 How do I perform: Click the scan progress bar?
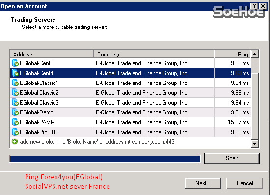pos(105,159)
